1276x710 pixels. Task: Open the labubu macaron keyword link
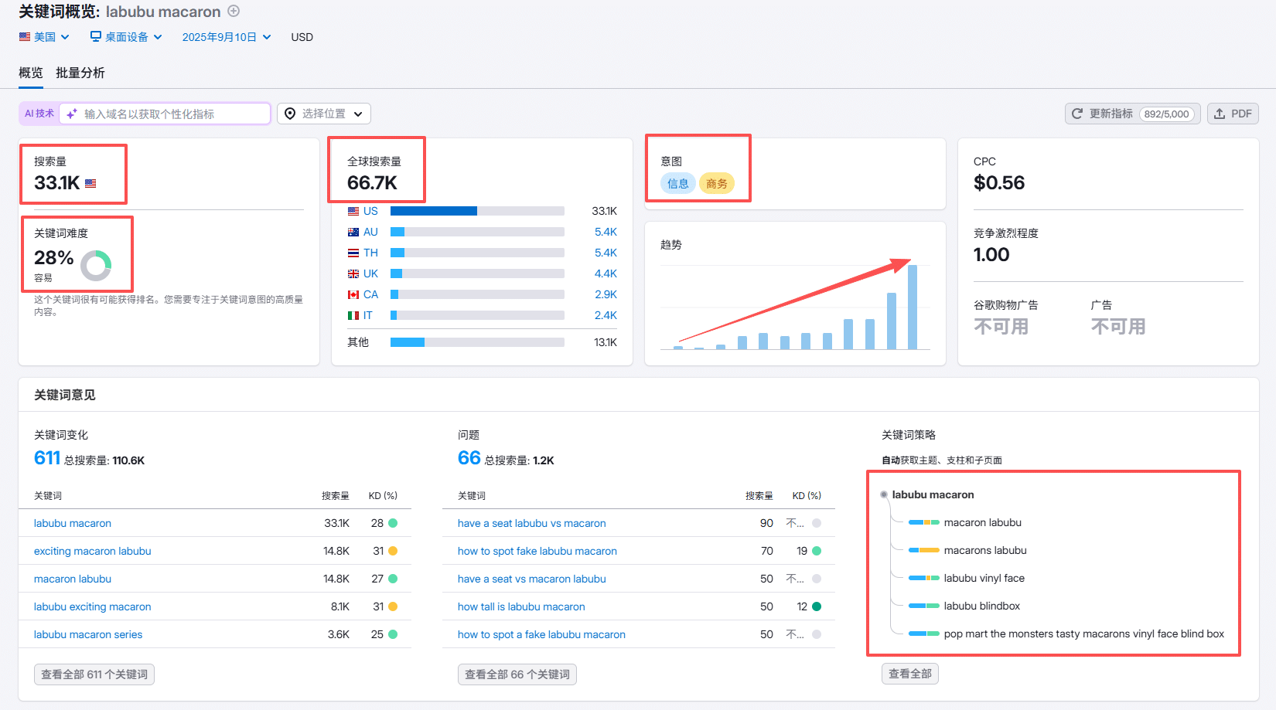pos(73,523)
